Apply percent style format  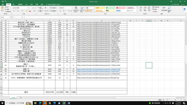coord(64,11)
